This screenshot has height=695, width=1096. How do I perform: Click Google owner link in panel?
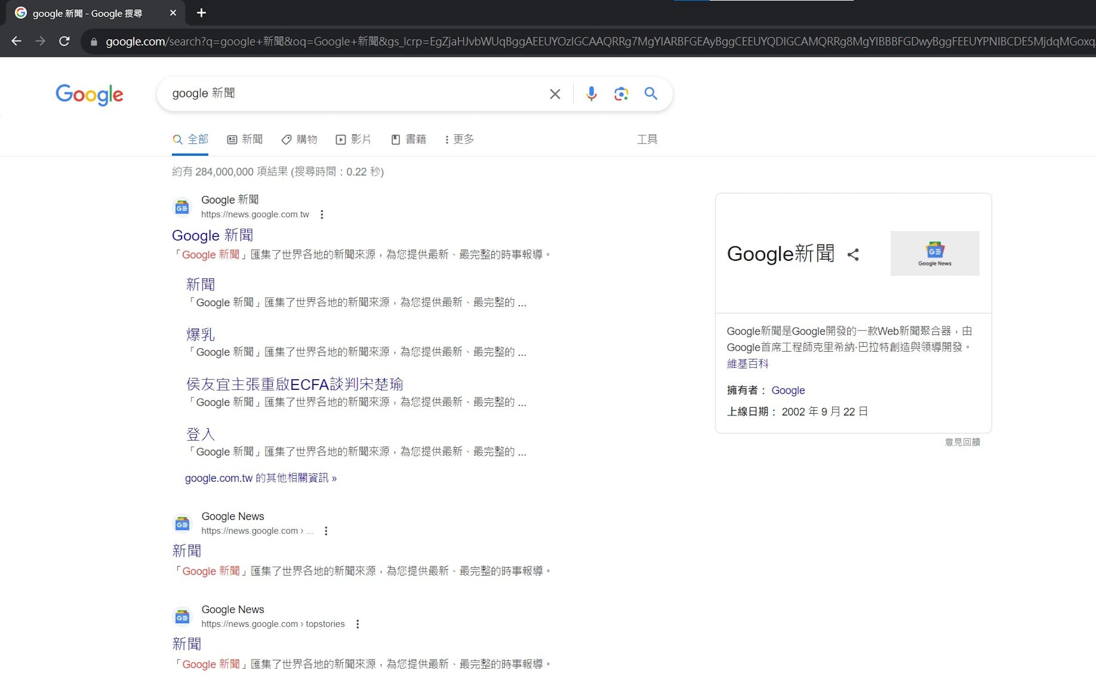tap(788, 391)
